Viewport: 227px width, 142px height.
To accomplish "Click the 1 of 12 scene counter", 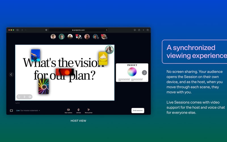I will [17, 103].
